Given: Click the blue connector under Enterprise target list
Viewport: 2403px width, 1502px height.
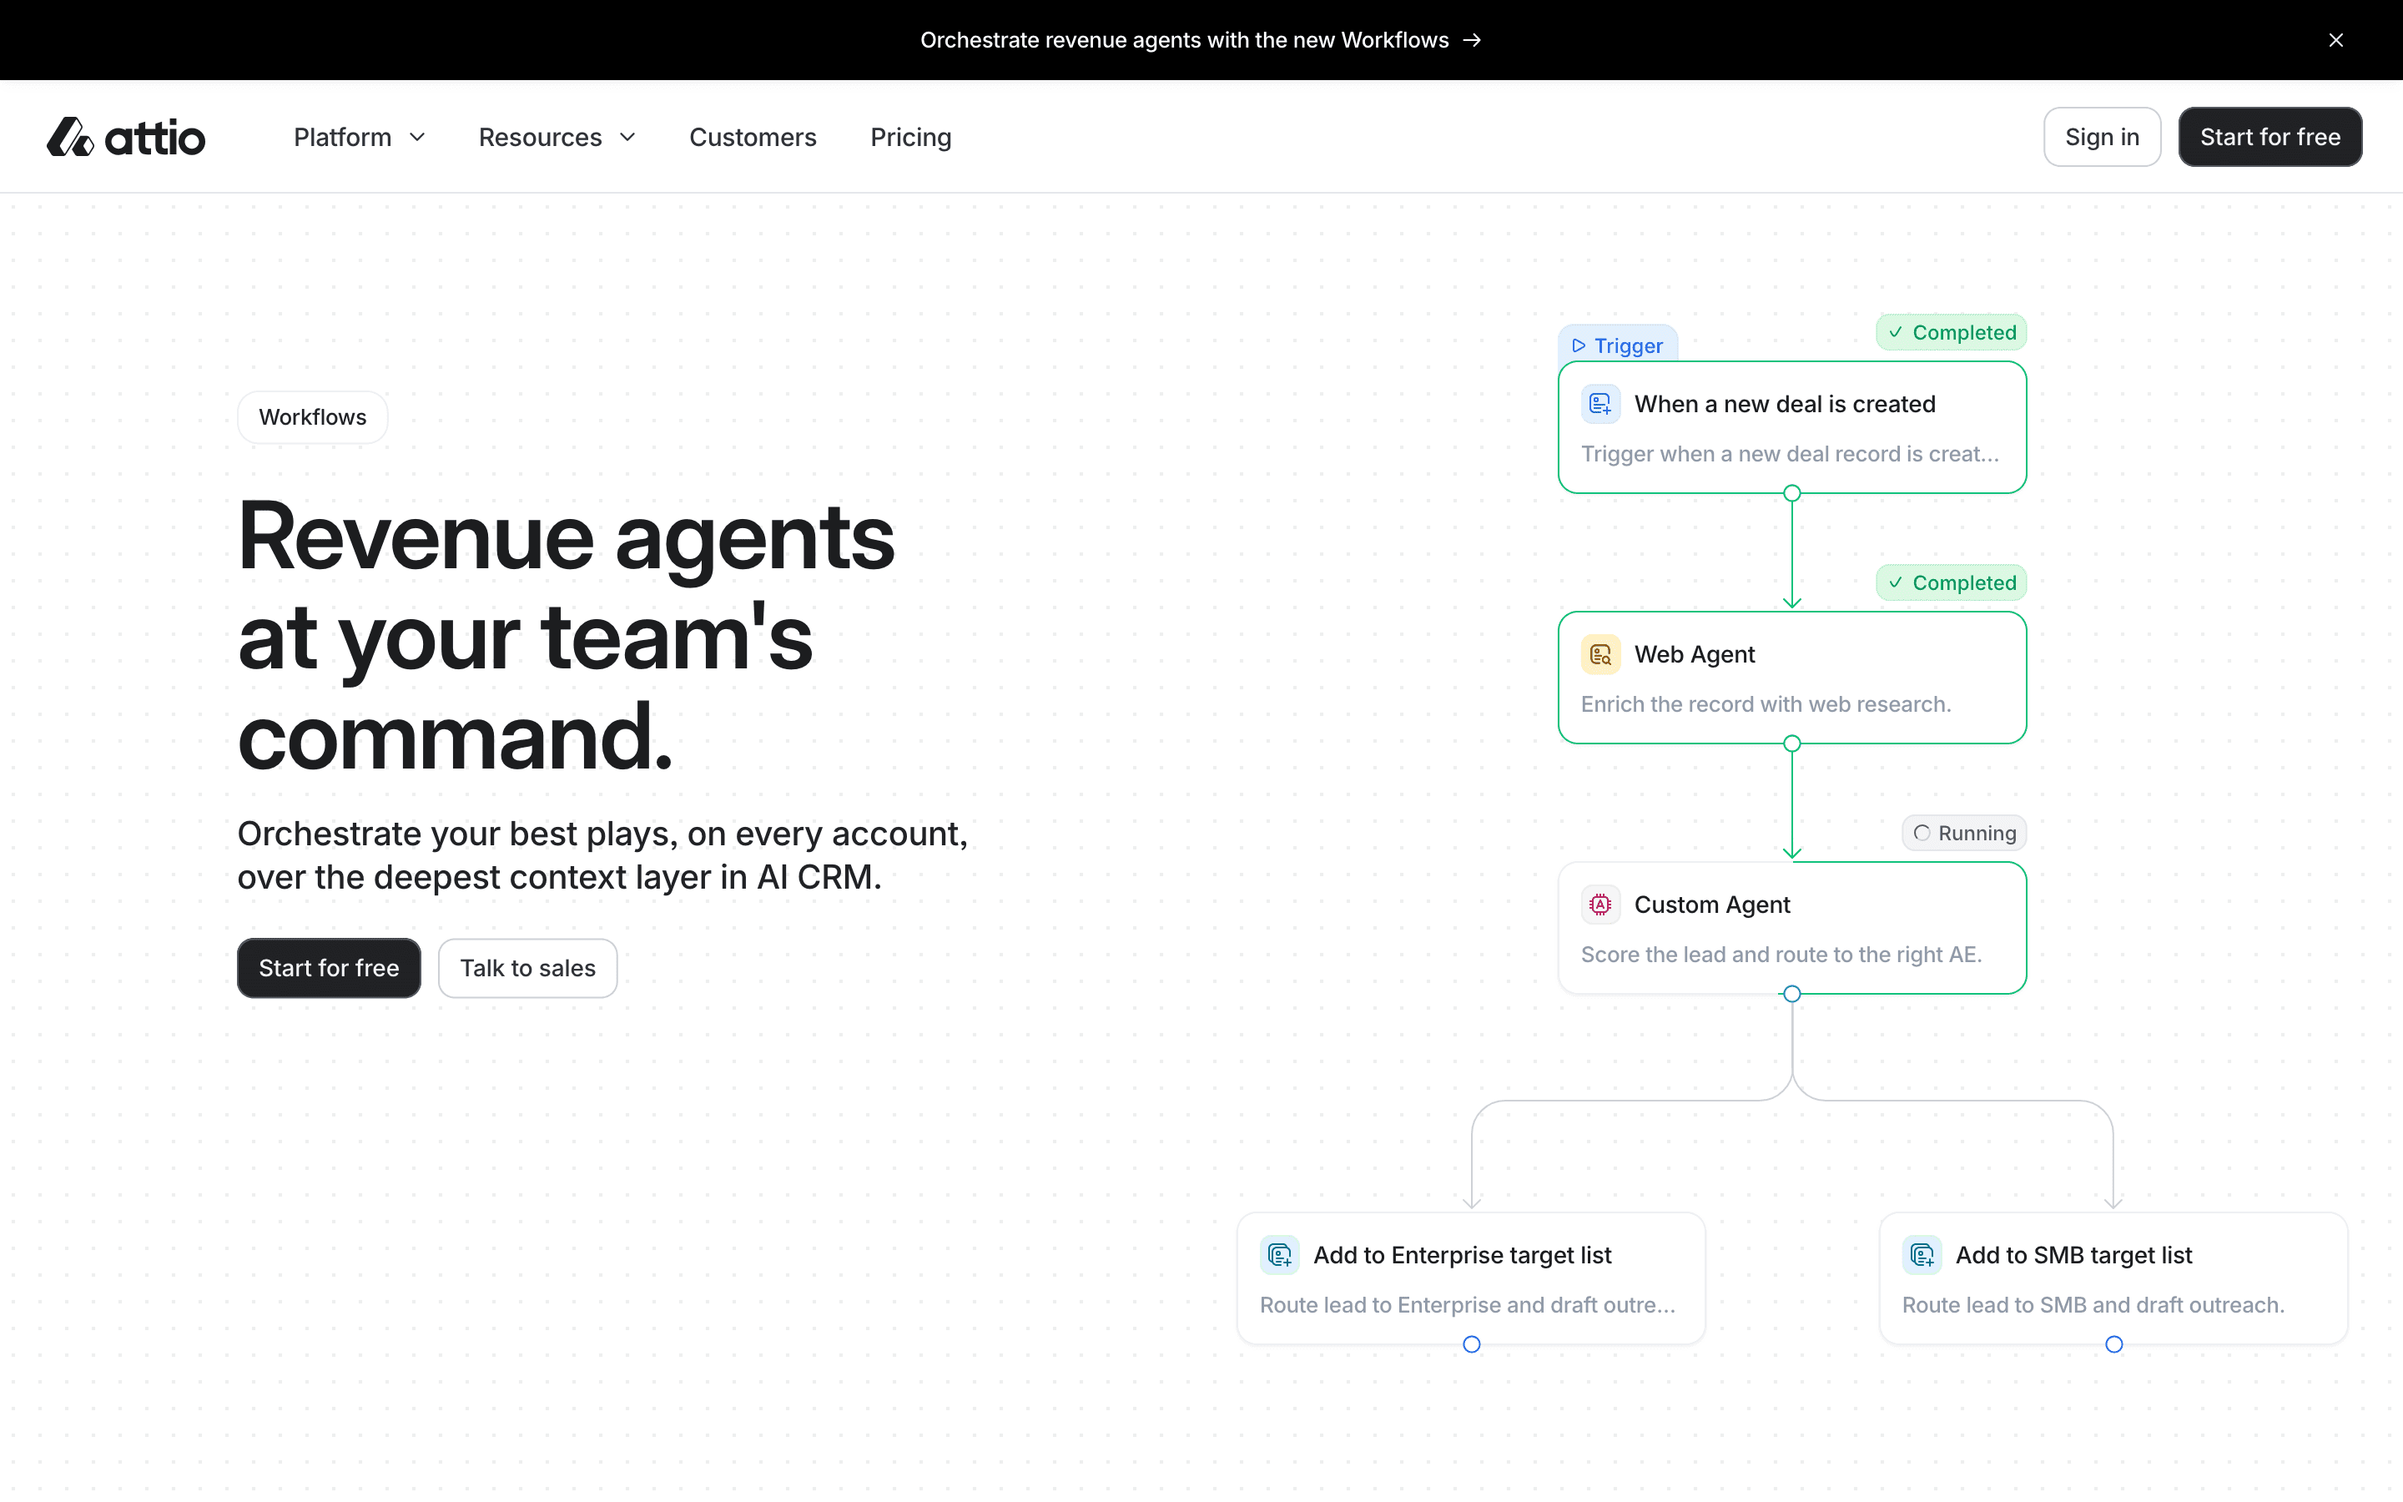Looking at the screenshot, I should (1472, 1344).
